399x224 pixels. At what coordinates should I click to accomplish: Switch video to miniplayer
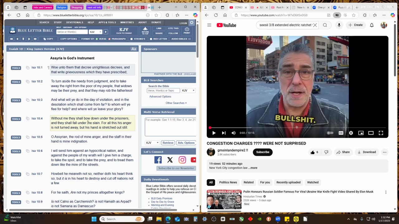[361, 133]
